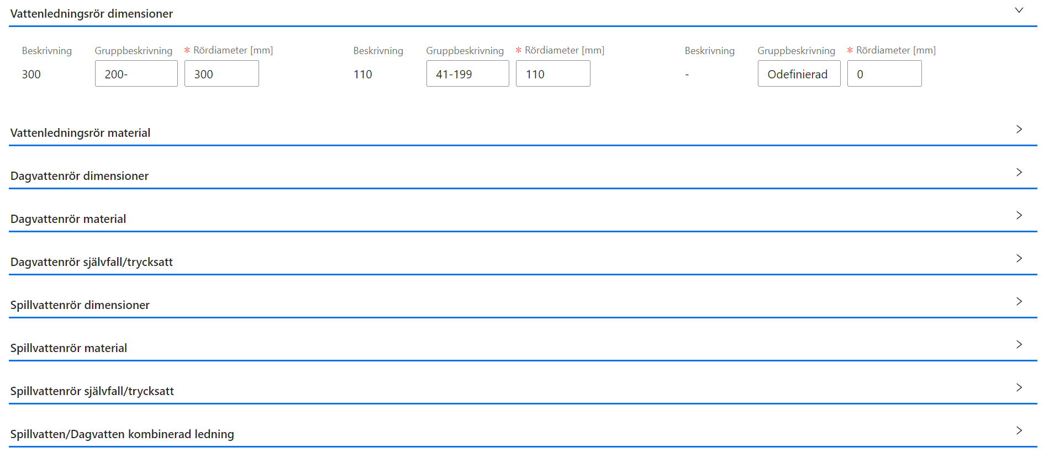Expand Vattenledningsrör material chevron arrow

(x=1019, y=129)
